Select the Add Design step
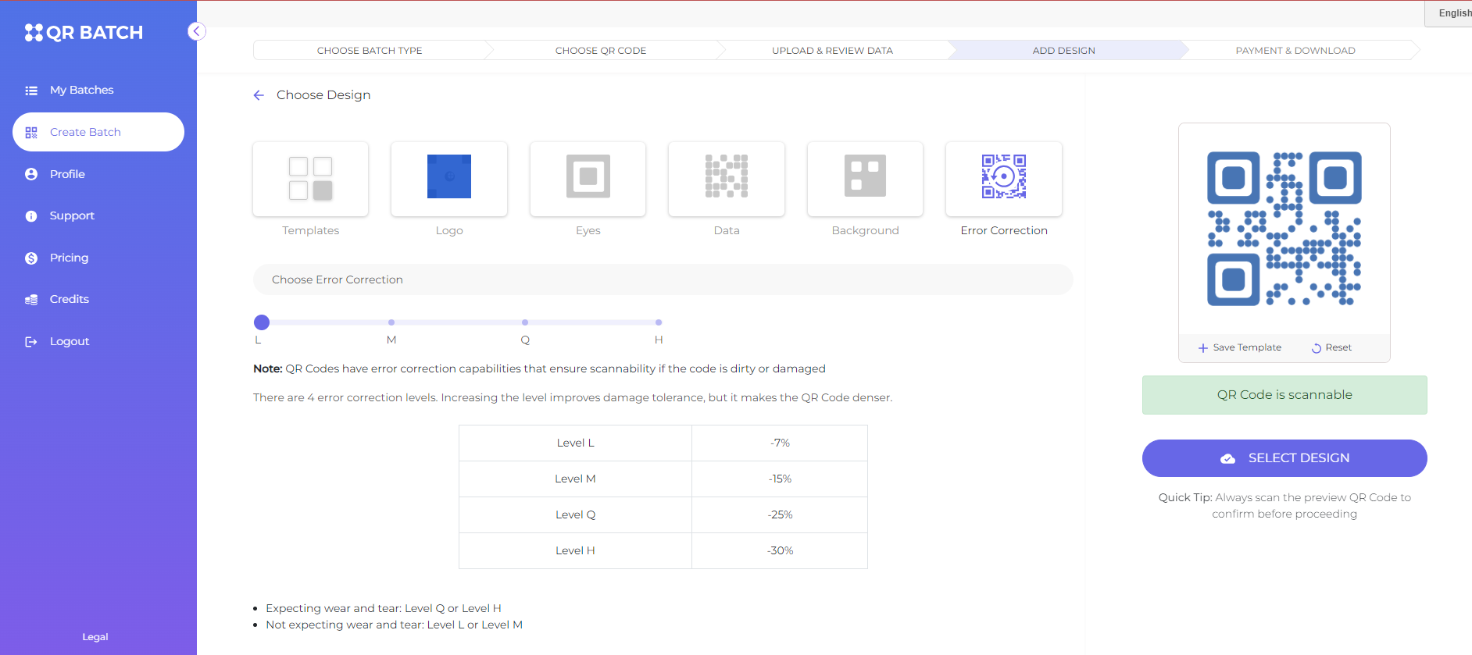 [x=1064, y=51]
